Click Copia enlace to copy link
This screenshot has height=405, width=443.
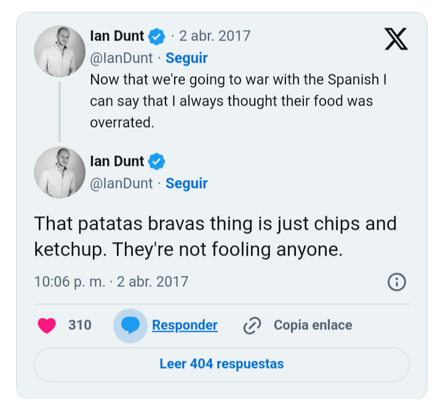pos(313,325)
